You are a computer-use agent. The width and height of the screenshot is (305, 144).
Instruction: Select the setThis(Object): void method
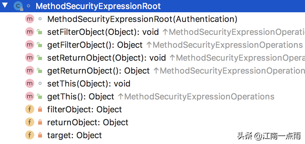pyautogui.click(x=89, y=84)
